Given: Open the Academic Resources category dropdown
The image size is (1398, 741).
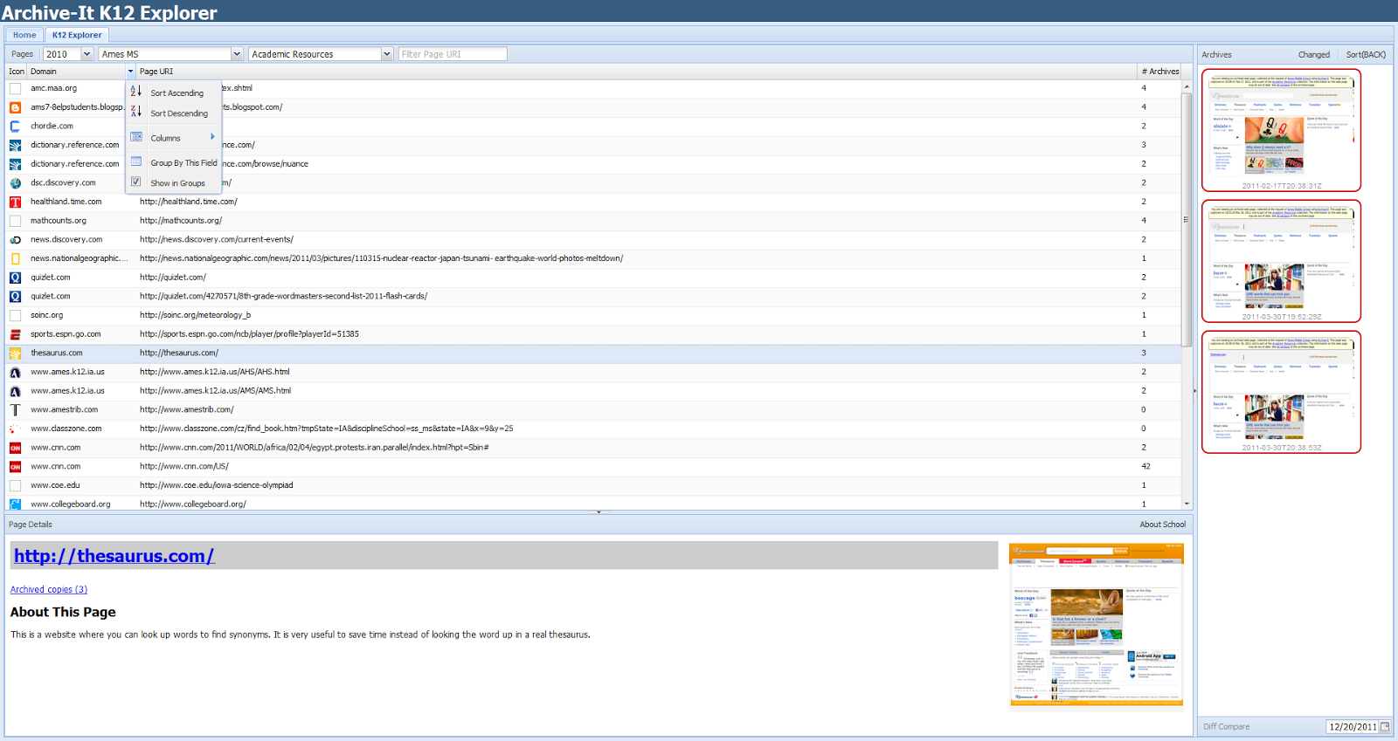Looking at the screenshot, I should pos(387,54).
